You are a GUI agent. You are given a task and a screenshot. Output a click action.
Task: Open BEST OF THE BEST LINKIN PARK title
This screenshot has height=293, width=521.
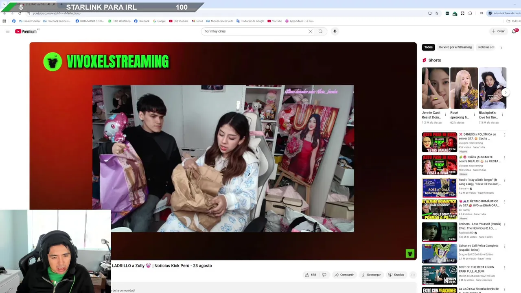[x=477, y=269]
